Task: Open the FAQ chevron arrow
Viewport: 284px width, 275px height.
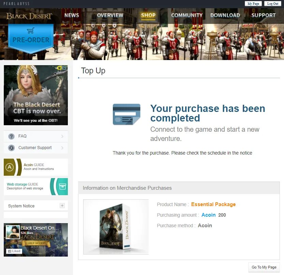Action: (x=62, y=136)
